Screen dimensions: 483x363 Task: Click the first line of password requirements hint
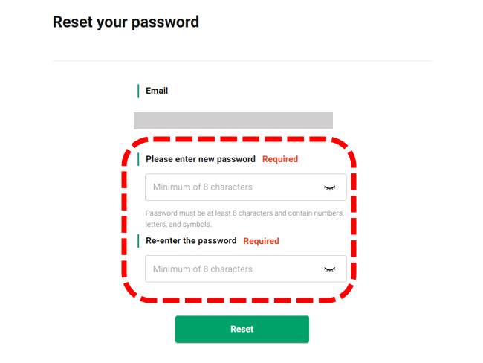244,213
